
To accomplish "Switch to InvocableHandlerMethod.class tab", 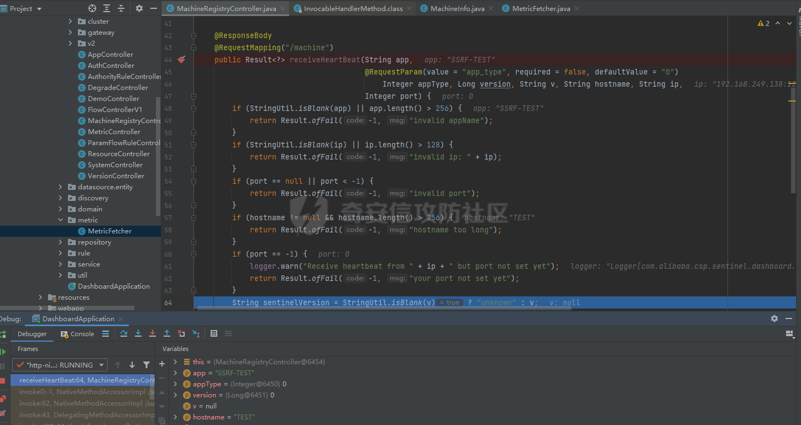I will click(353, 9).
